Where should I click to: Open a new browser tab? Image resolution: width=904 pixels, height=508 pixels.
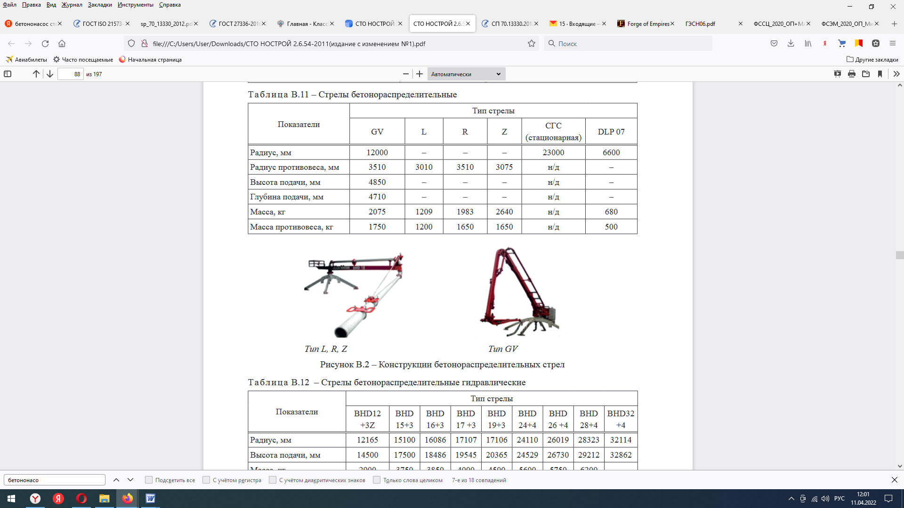(894, 24)
